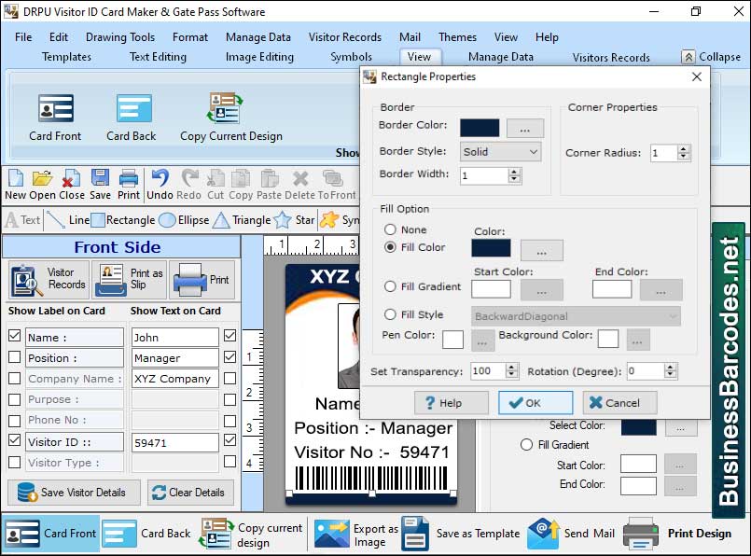Open the Themes menu
The width and height of the screenshot is (751, 556).
pos(457,37)
